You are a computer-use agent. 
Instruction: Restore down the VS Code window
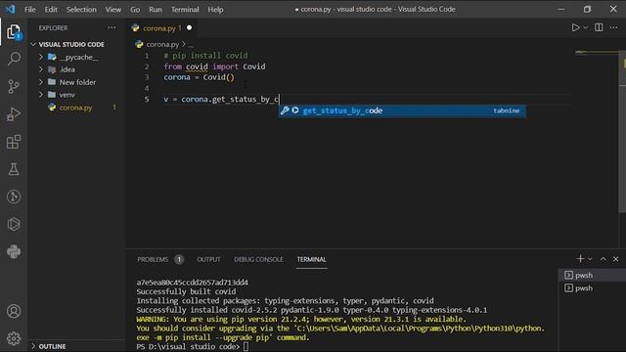[x=587, y=9]
